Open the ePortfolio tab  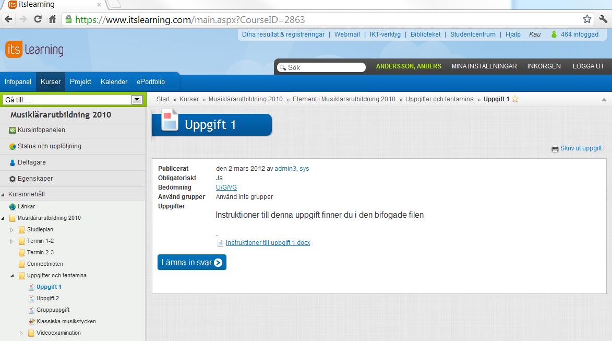coord(151,81)
